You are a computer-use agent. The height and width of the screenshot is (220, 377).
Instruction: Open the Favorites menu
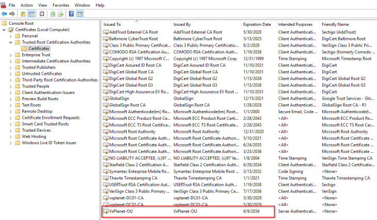click(60, 5)
